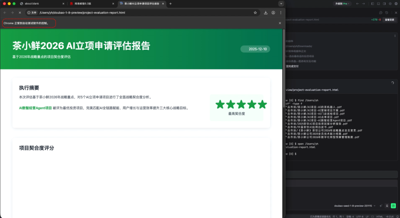The image size is (400, 218).
Task: Toggle IDE left sidebar layout icon
Action: (372, 4)
